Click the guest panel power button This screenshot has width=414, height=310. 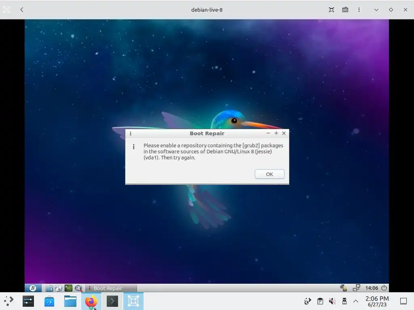coord(384,288)
